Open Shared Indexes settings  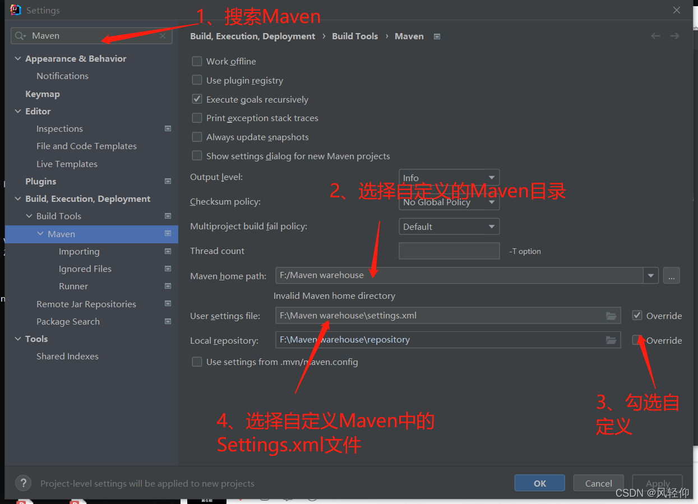click(67, 356)
